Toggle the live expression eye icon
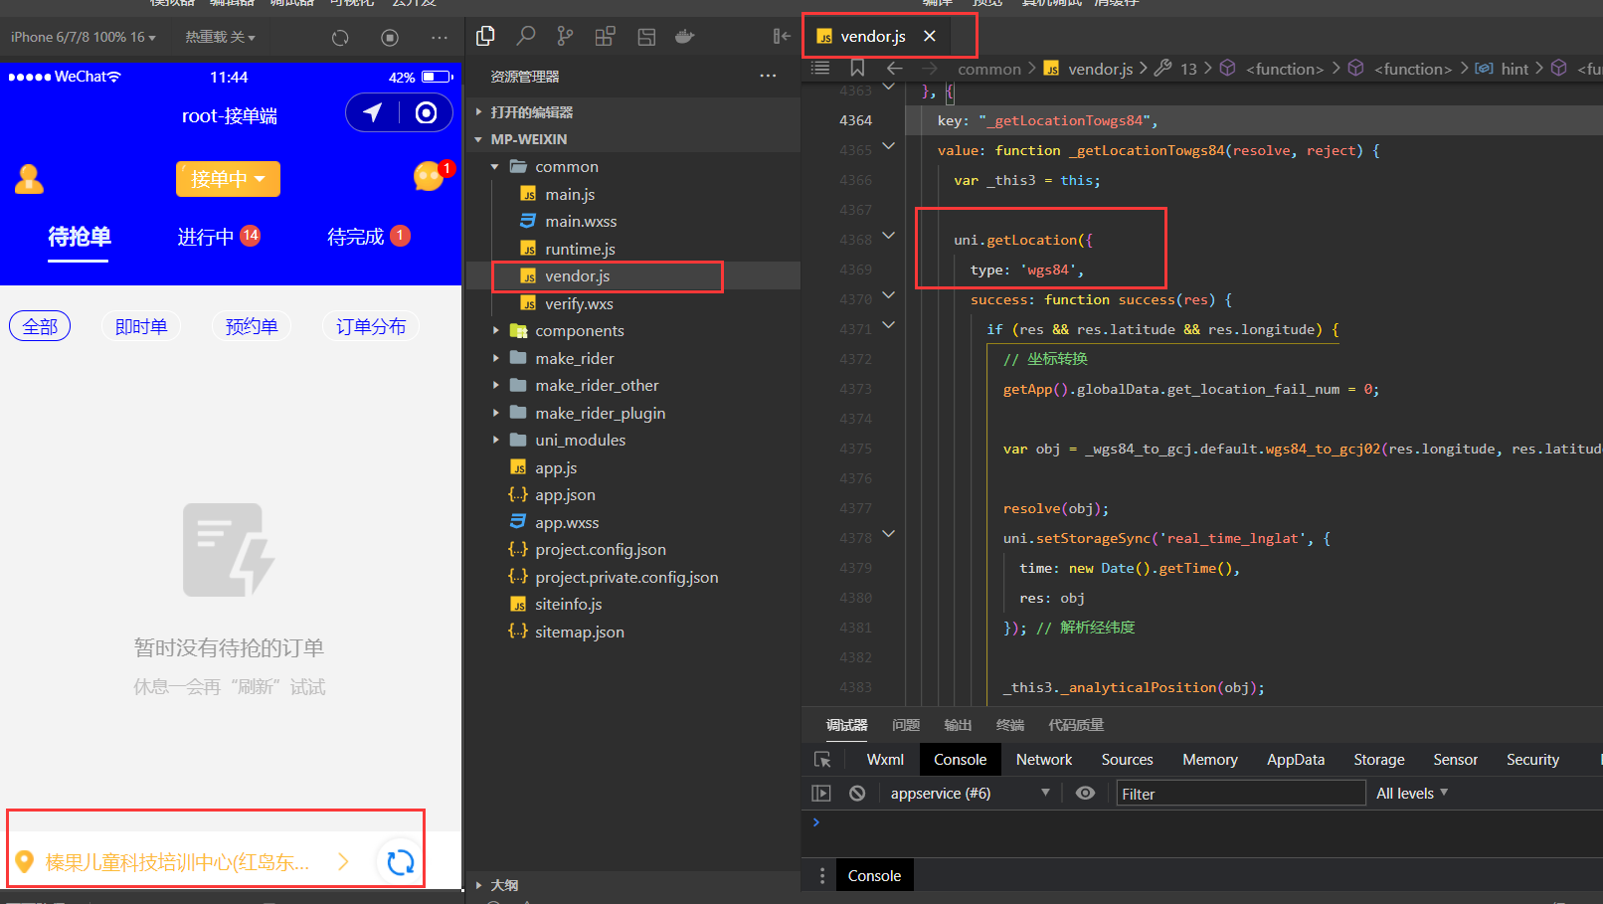This screenshot has width=1603, height=904. pyautogui.click(x=1085, y=794)
